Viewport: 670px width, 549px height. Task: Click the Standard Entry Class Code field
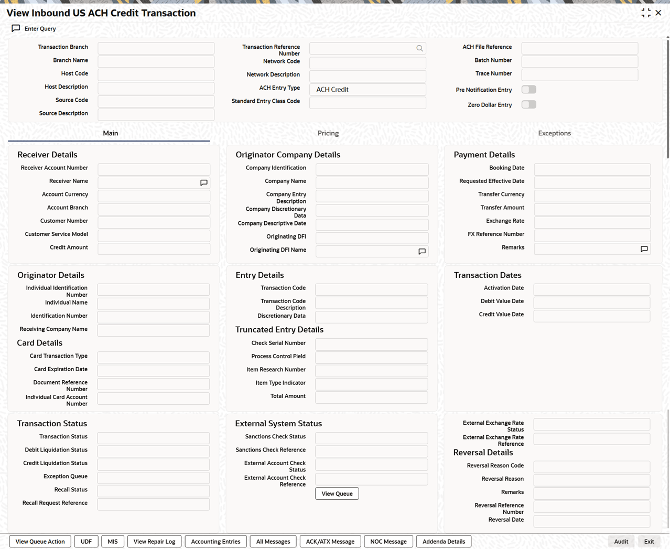(368, 102)
